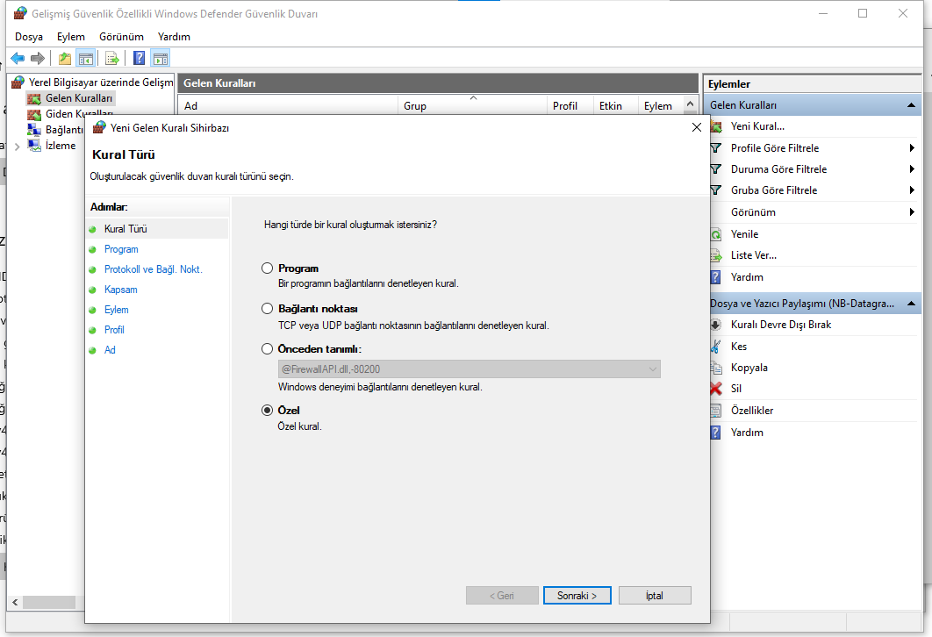Sort rules by Profil column header
Viewport: 932px width, 637px height.
click(570, 106)
